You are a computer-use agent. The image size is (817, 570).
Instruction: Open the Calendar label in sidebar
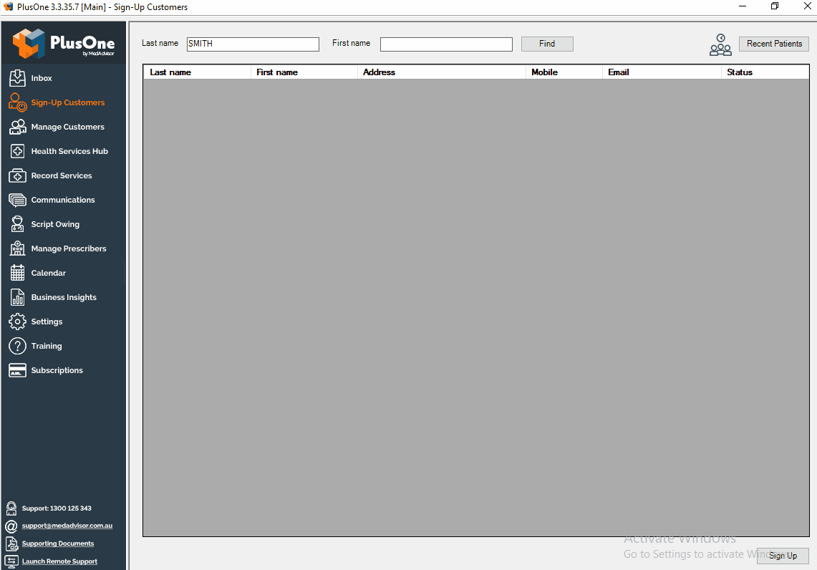pos(49,273)
